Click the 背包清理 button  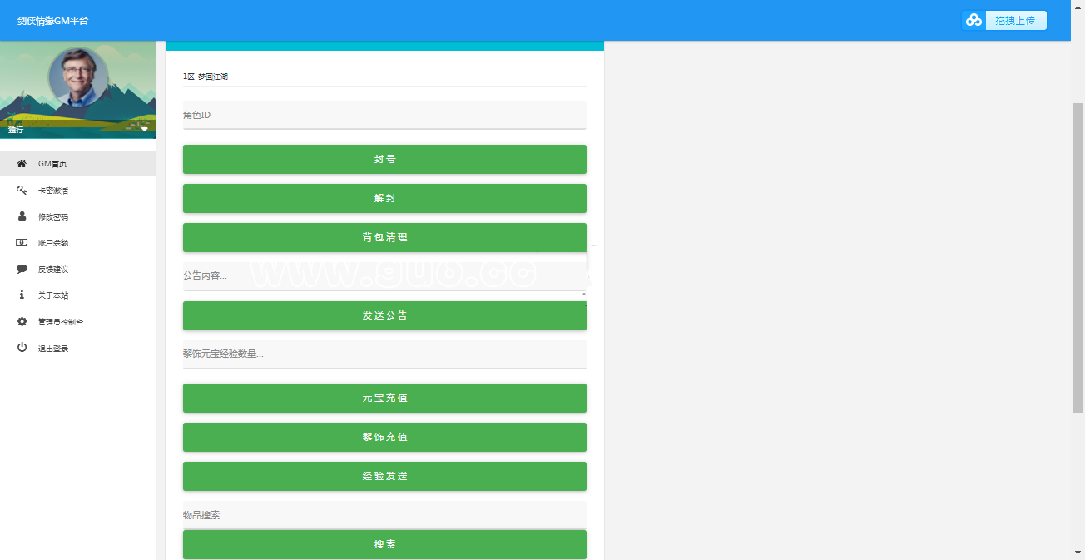(384, 237)
